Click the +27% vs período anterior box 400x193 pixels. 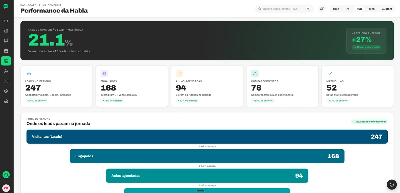366,40
